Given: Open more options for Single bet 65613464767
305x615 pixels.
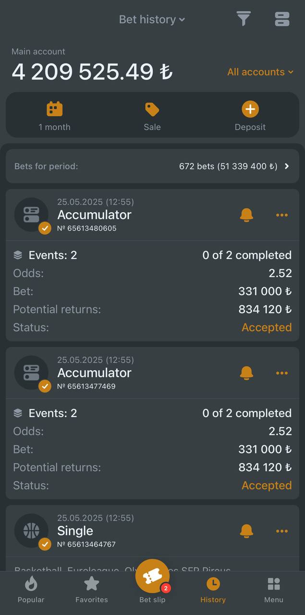Looking at the screenshot, I should [x=282, y=531].
